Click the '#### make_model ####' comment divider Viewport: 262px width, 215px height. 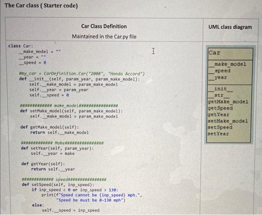(x=69, y=106)
